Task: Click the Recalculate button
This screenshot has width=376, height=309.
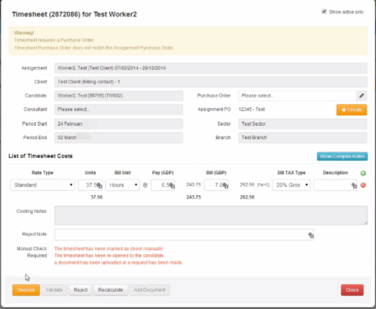Action: [x=111, y=289]
